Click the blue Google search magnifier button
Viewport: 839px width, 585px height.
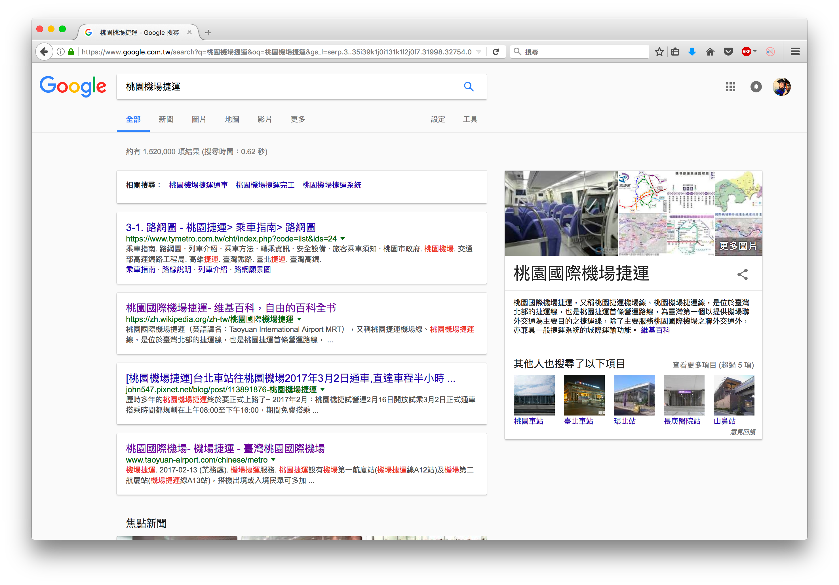(x=469, y=86)
